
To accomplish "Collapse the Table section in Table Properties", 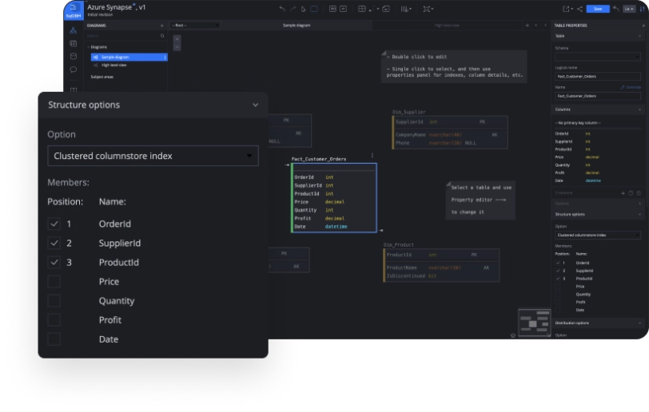I will pos(640,37).
